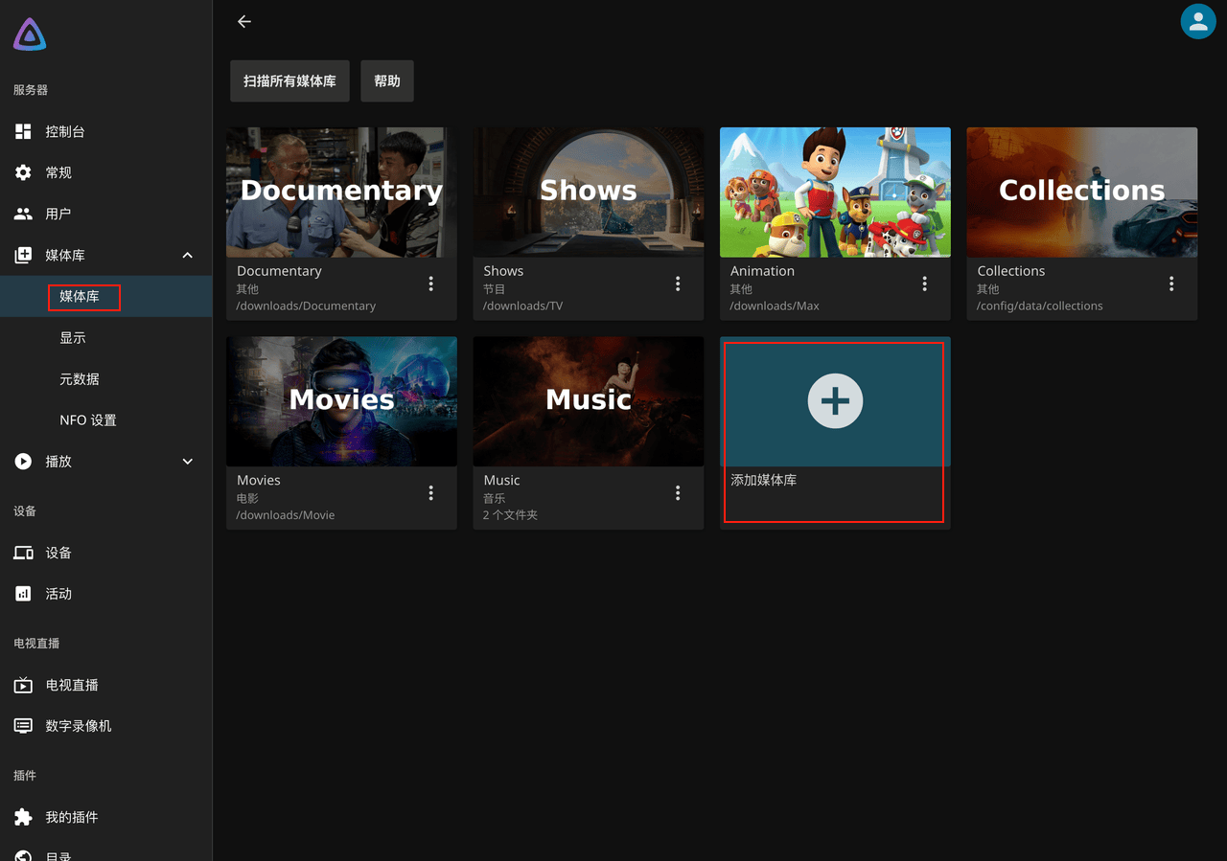Screen dimensions: 1227x861
Task: Click the Jellyfin logo icon
Action: (x=30, y=34)
